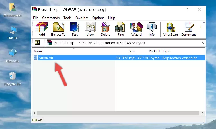Select the brush.dll file name
This screenshot has height=129, width=216.
(46, 58)
